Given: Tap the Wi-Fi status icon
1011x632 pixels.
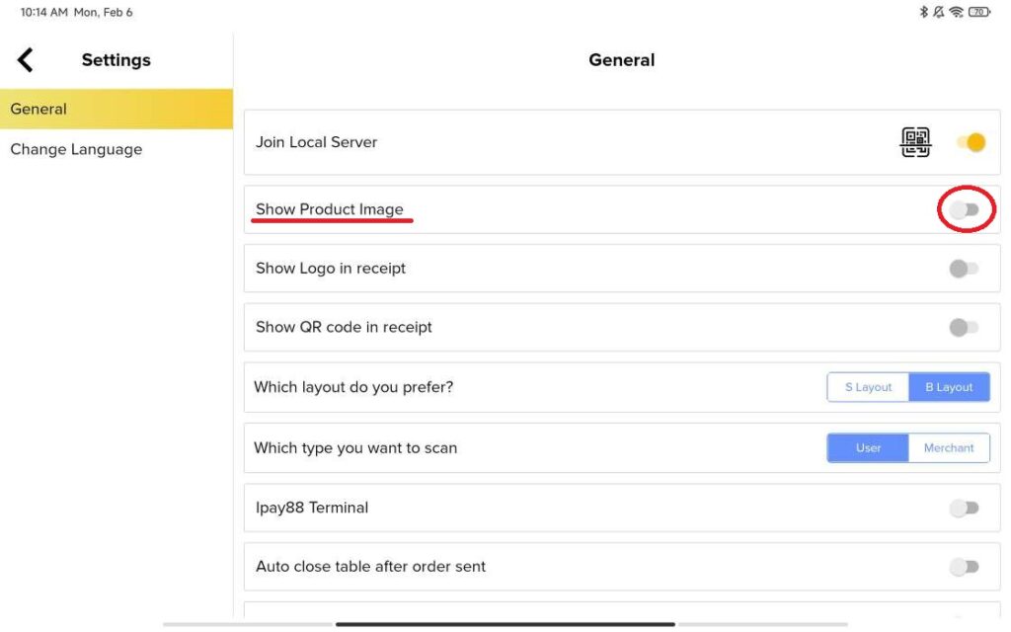Looking at the screenshot, I should point(956,13).
